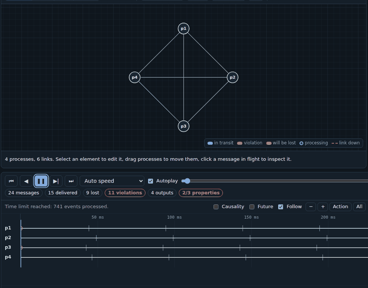Click first event tick on p2 timeline

coord(96,238)
